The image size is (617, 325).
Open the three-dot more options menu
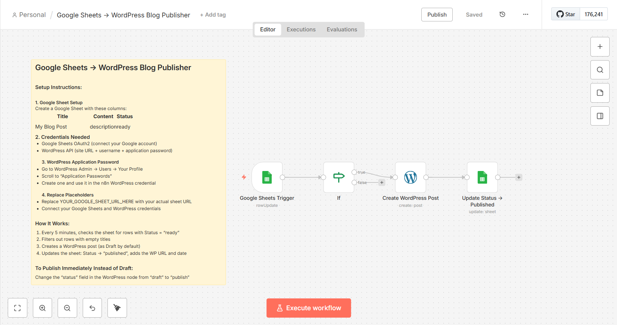tap(525, 14)
